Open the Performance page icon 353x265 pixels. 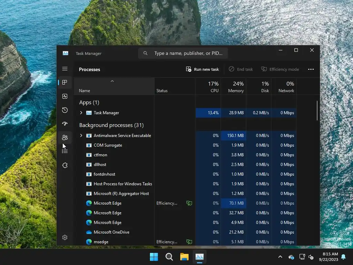(x=65, y=97)
